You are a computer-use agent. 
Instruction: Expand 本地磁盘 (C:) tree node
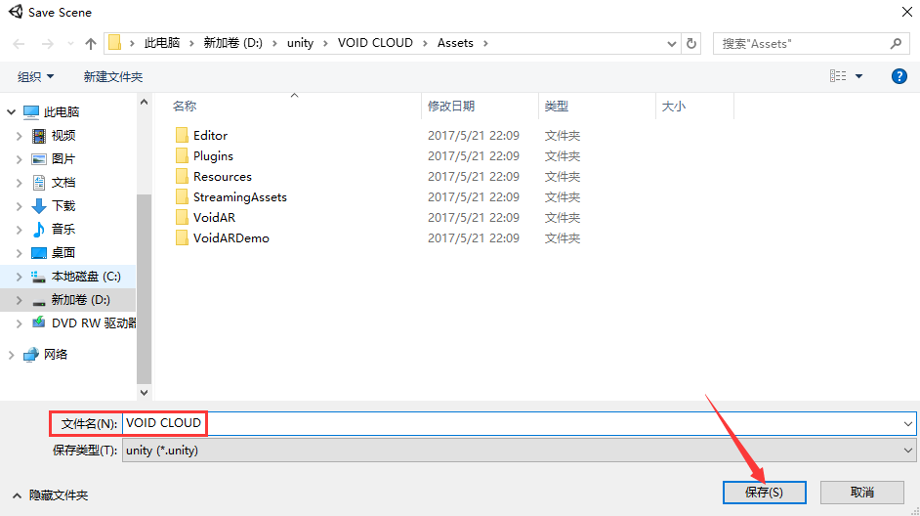[20, 277]
